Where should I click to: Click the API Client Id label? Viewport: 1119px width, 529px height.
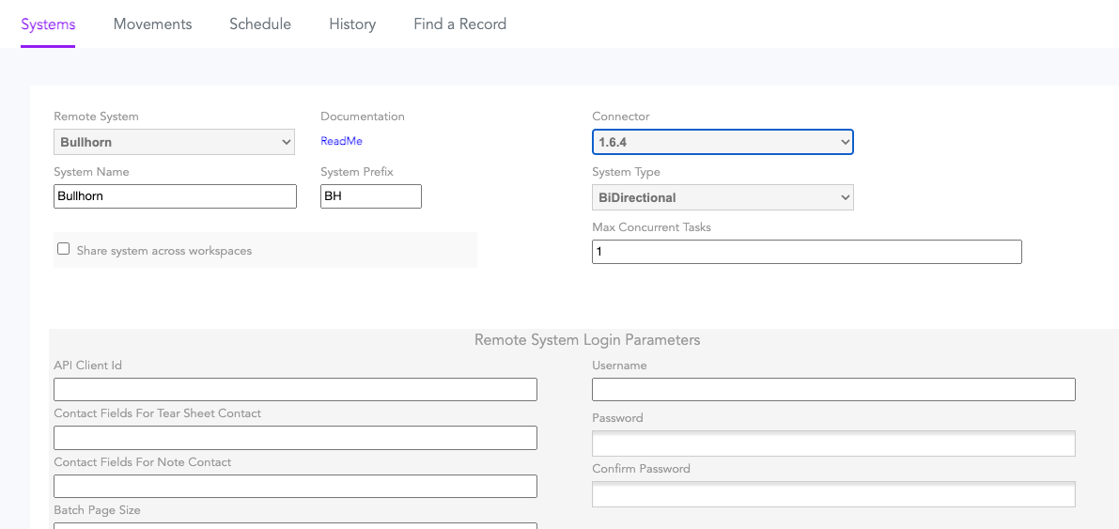tap(87, 365)
